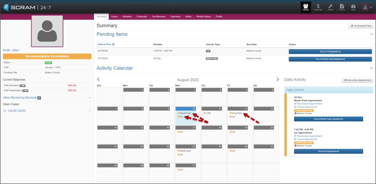Switch to the Sanctions tab
376x184 pixels.
[x=175, y=16]
